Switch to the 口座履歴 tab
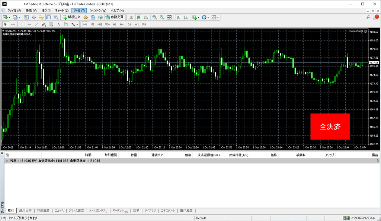This screenshot has width=381, height=221. tap(43, 211)
